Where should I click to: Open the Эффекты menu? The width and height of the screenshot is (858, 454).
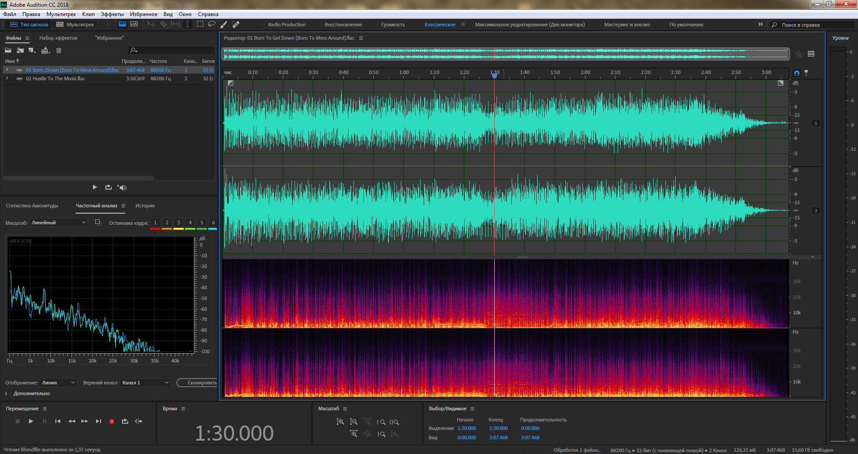[x=112, y=14]
